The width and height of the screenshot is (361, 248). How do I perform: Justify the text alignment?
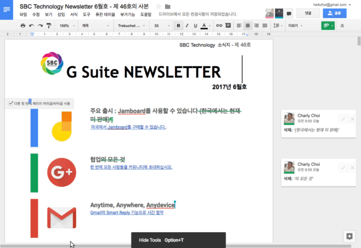click(x=265, y=25)
